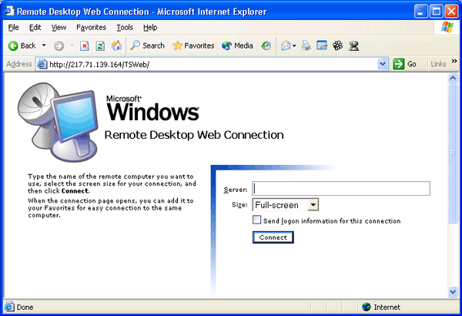Viewport: 462px width, 316px height.
Task: Click the Windows flag logo throbber
Action: click(x=447, y=27)
